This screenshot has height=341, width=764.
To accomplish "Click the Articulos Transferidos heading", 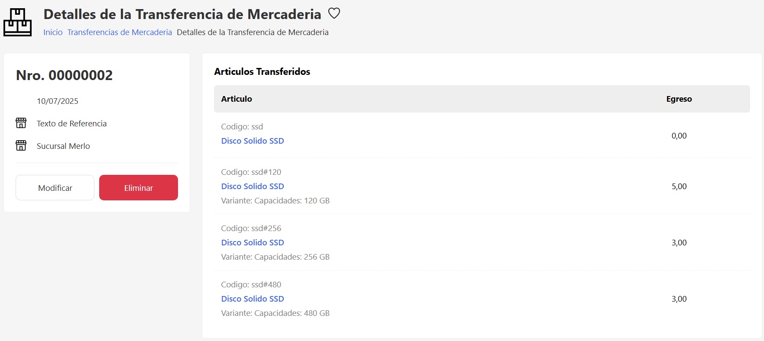I will click(262, 71).
